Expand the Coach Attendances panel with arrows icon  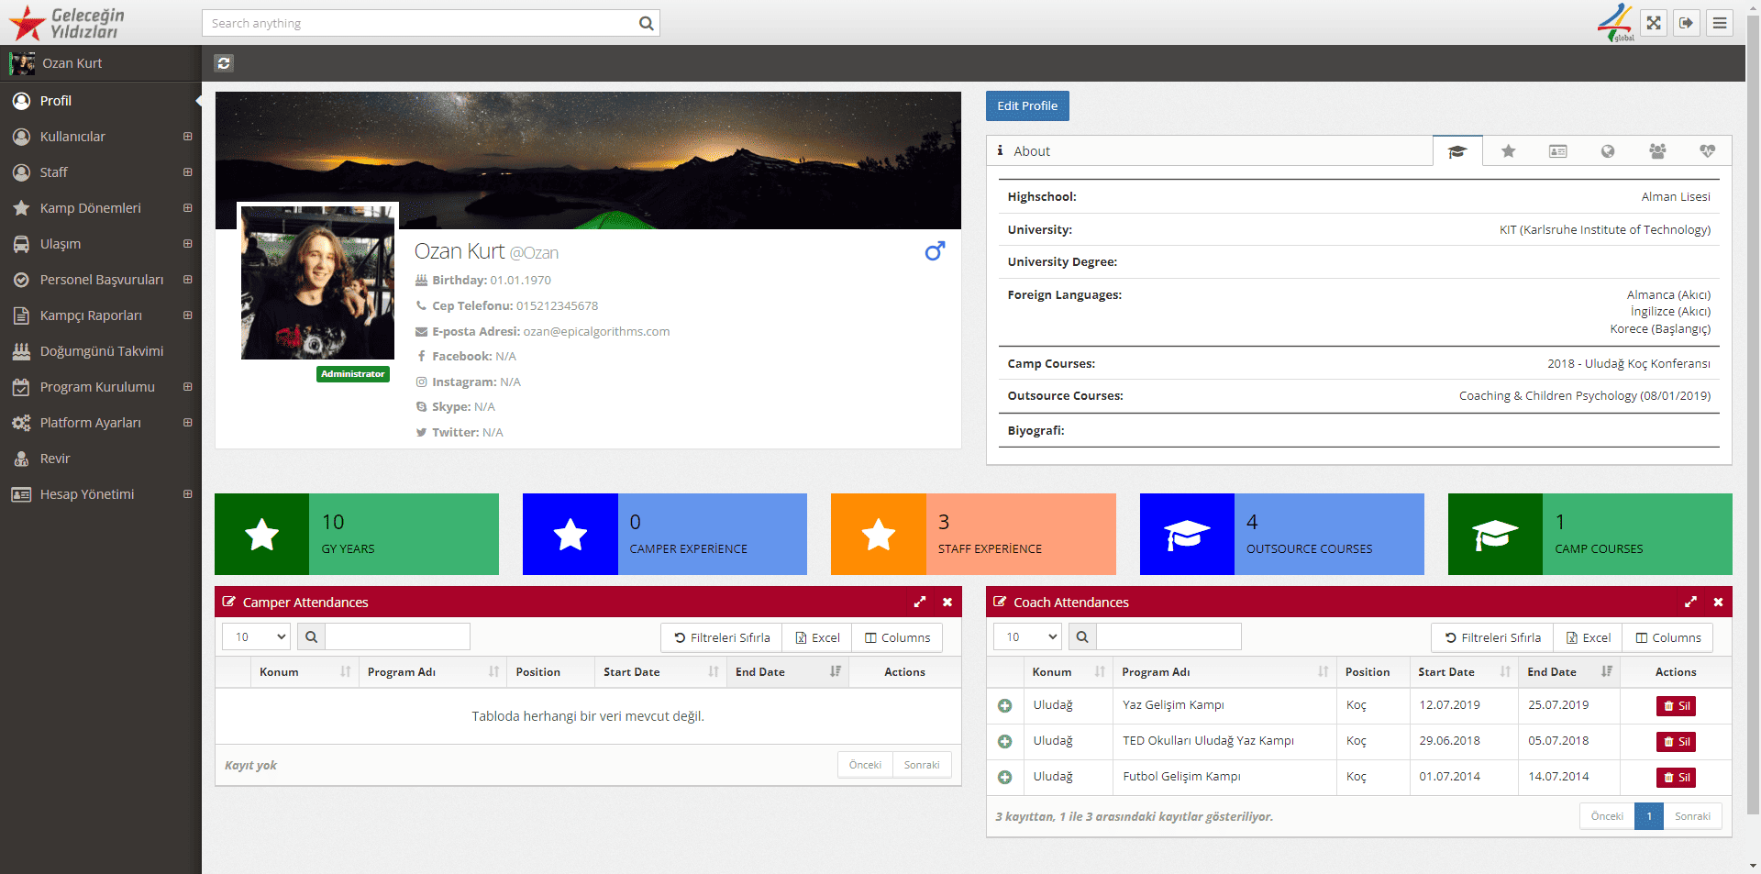pos(1690,603)
